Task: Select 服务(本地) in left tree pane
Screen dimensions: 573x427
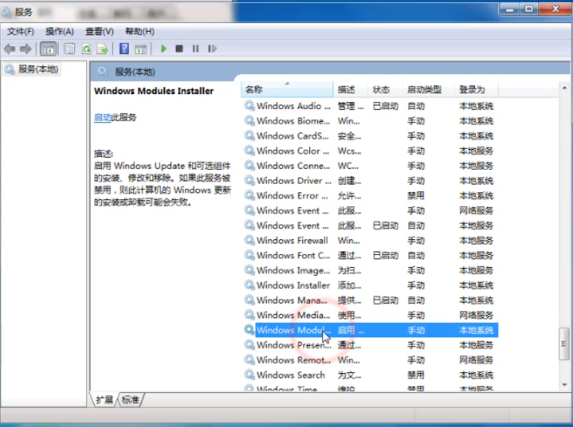Action: (38, 69)
